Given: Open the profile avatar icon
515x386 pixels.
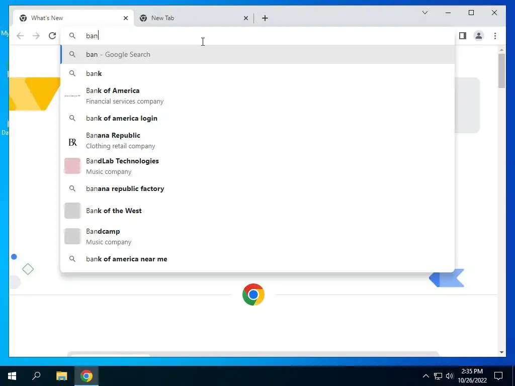Looking at the screenshot, I should (479, 36).
